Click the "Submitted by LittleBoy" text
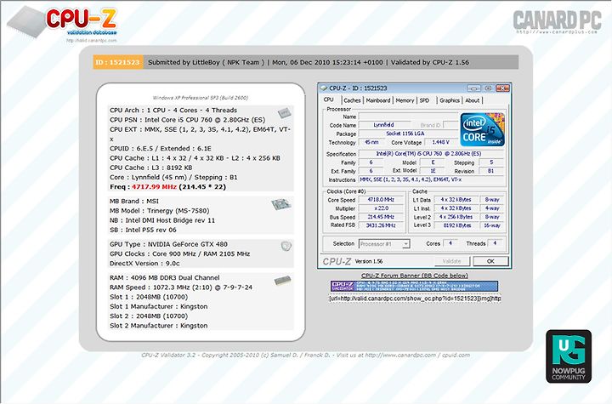Image resolution: width=612 pixels, height=404 pixels. point(184,63)
